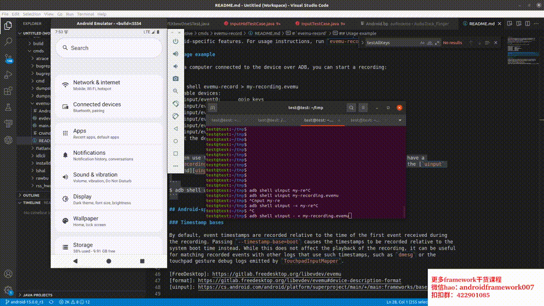Image resolution: width=544 pixels, height=306 pixels.
Task: Take an emulator screenshot with camera icon
Action: 176,79
